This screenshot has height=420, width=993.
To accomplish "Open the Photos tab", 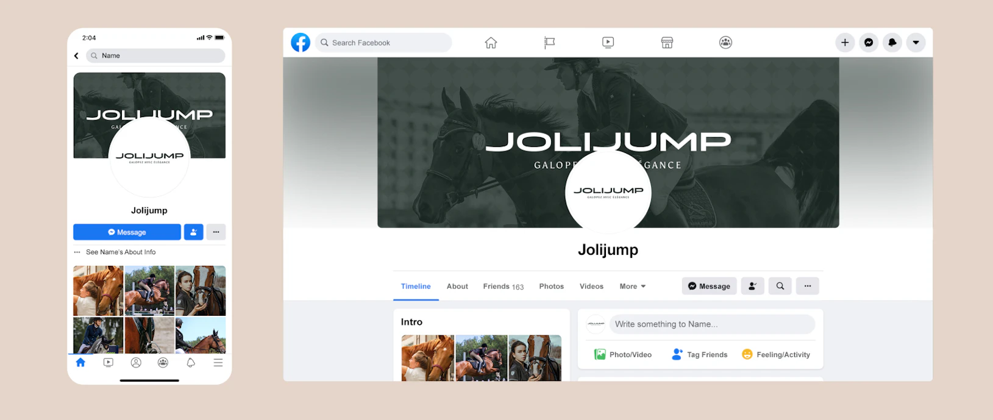I will (552, 287).
